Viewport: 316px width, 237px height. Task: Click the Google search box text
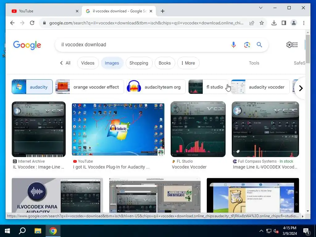click(84, 44)
